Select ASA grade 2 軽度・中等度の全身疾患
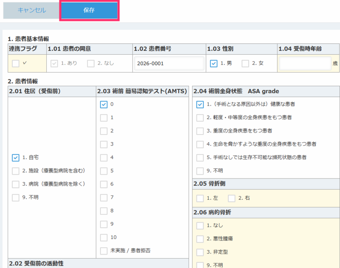This screenshot has width=340, height=268. (200, 118)
